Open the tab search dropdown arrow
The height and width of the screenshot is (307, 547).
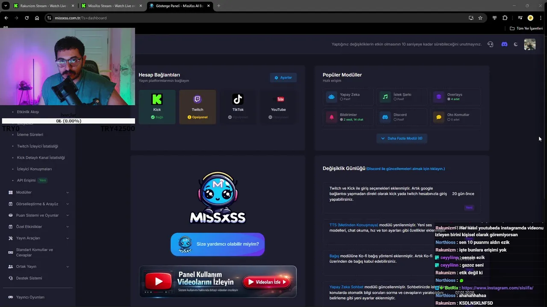point(6,6)
